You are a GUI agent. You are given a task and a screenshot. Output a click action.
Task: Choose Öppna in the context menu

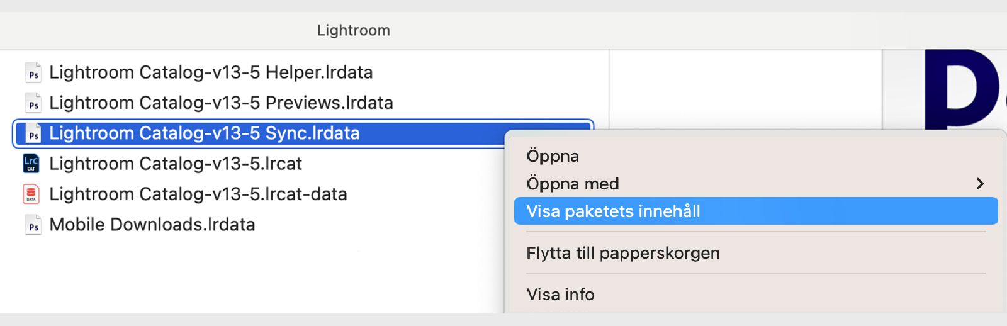click(x=553, y=156)
